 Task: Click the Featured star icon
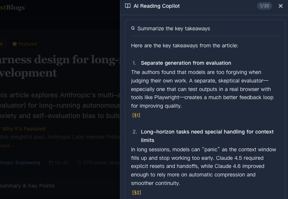pos(14,44)
